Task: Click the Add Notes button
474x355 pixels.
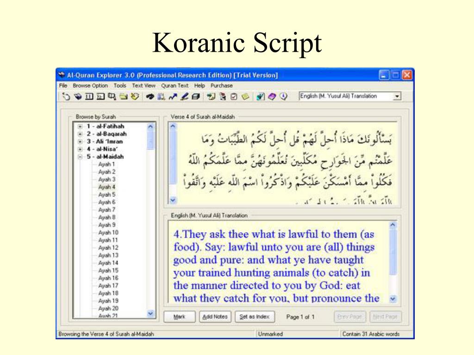Action: [x=215, y=317]
